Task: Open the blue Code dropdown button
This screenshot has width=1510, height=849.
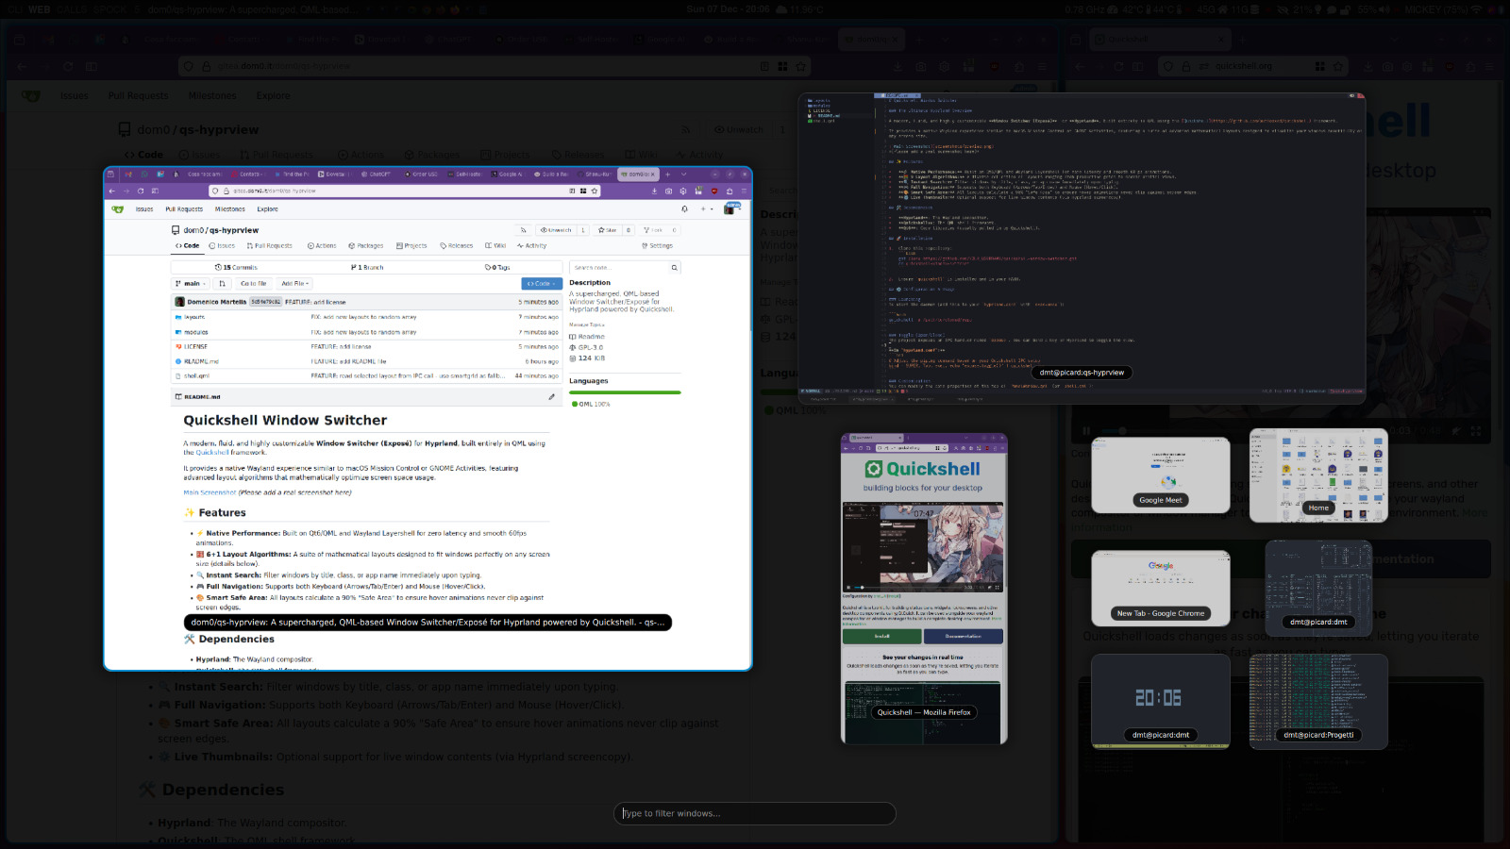Action: (x=542, y=283)
